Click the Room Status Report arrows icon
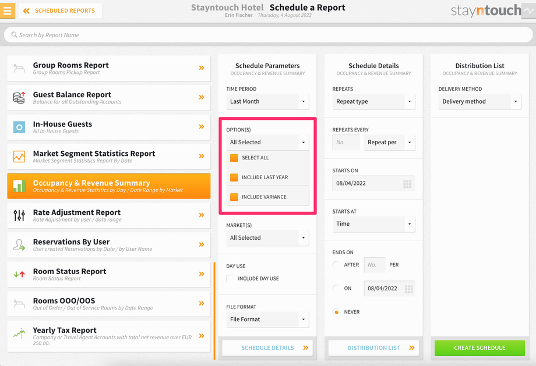This screenshot has width=536, height=366. [19, 274]
